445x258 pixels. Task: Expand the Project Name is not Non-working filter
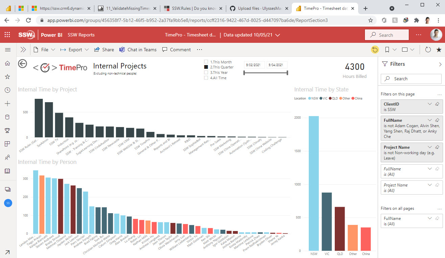pyautogui.click(x=430, y=147)
